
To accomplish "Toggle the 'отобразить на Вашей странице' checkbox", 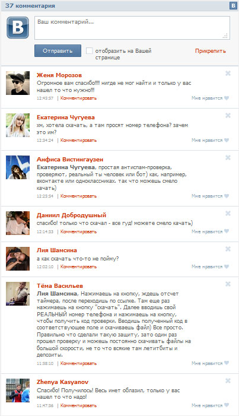I will pyautogui.click(x=90, y=50).
